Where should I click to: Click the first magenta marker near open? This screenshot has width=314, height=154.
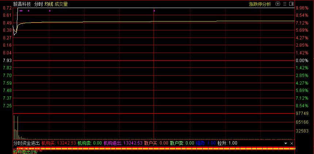(20, 11)
